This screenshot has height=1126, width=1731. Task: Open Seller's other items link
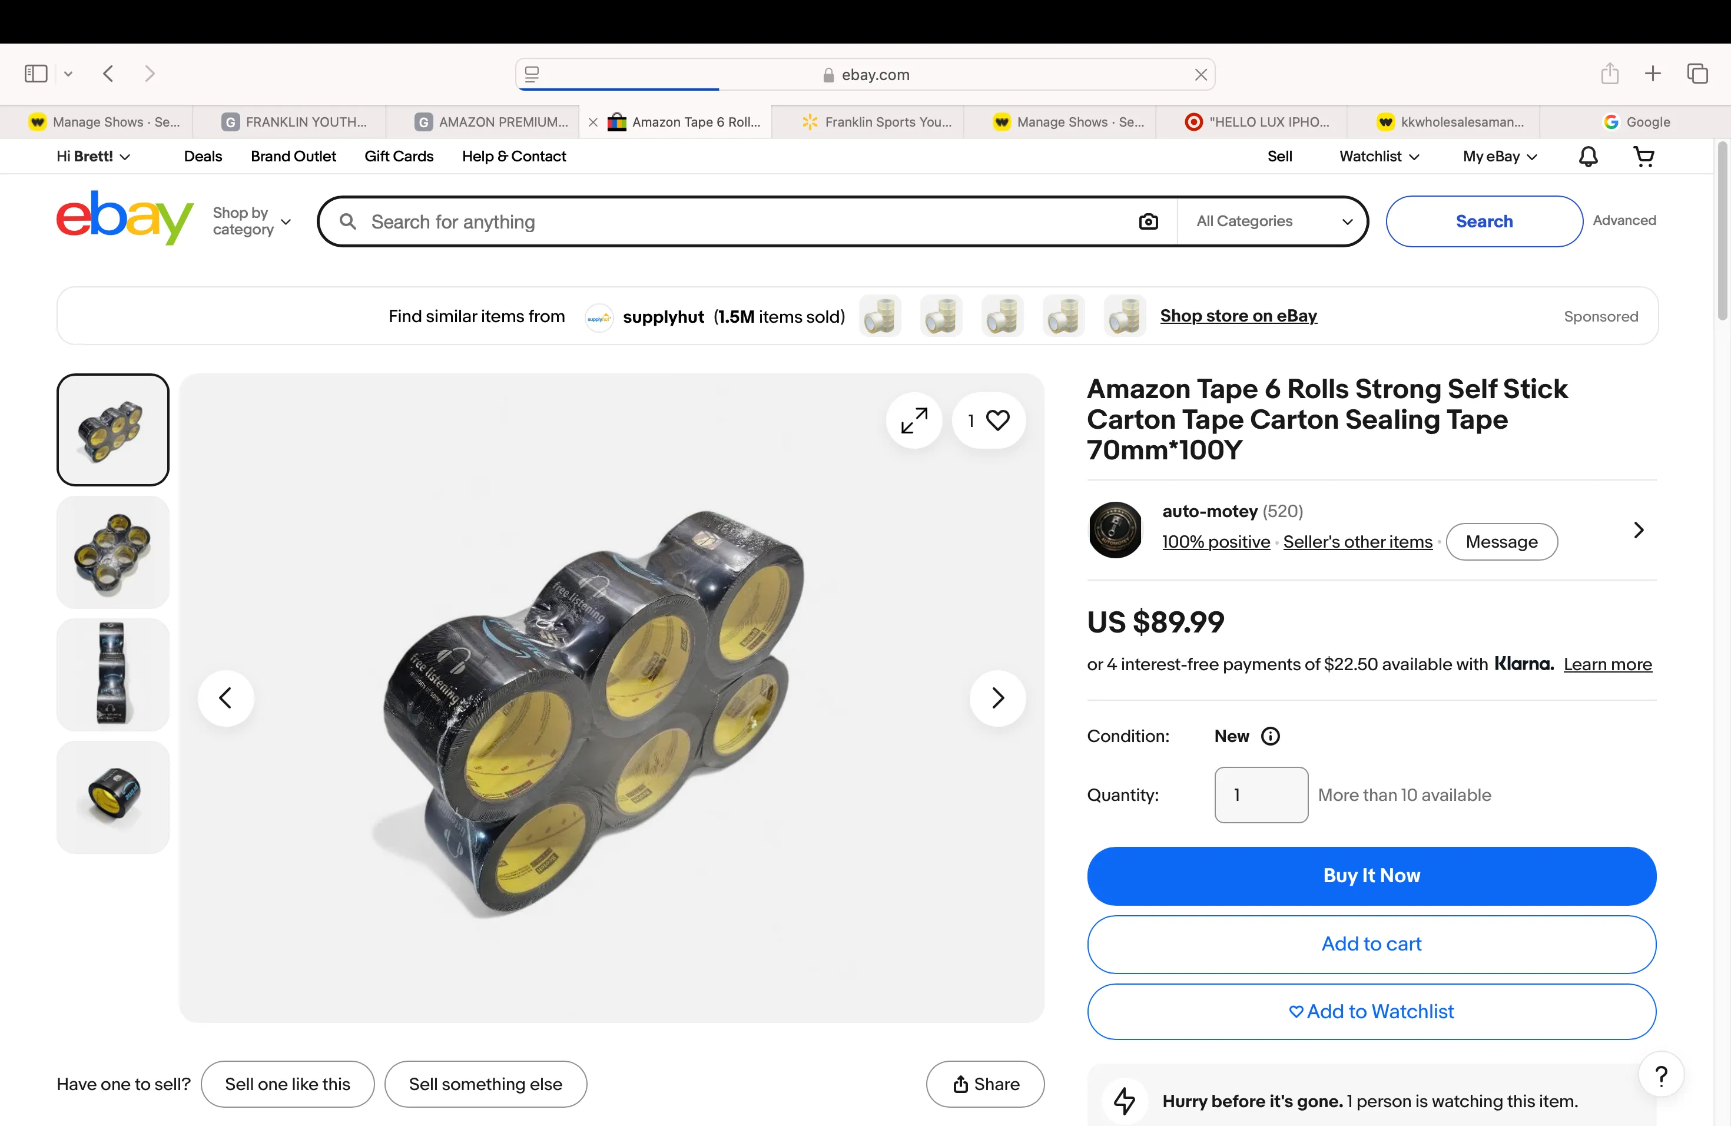[1357, 542]
